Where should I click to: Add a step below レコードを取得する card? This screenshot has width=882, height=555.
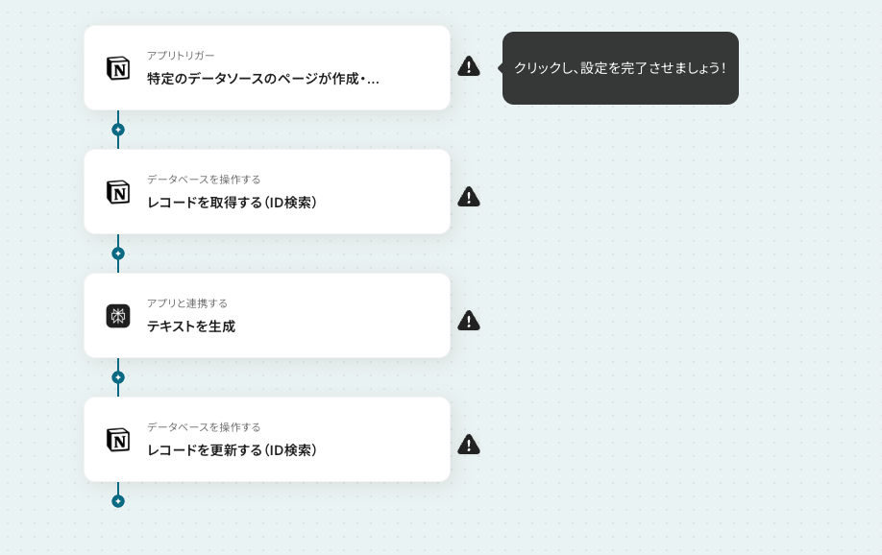click(x=118, y=253)
